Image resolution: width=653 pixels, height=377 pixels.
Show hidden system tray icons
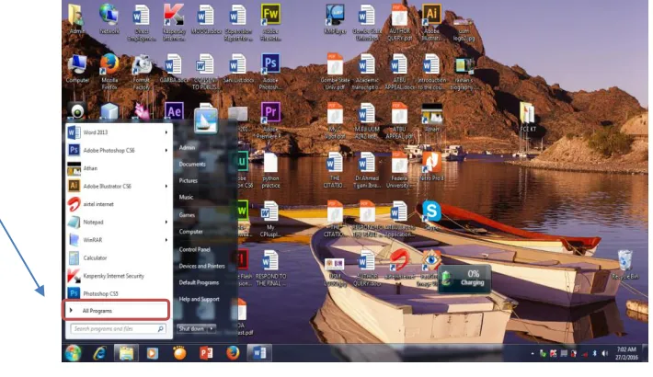[x=533, y=354]
